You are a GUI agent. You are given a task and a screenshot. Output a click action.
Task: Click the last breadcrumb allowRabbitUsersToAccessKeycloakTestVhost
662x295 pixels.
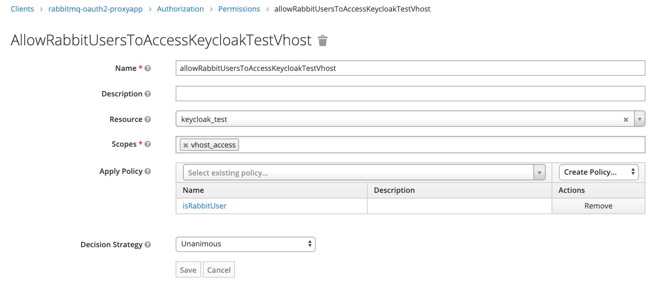tap(352, 9)
